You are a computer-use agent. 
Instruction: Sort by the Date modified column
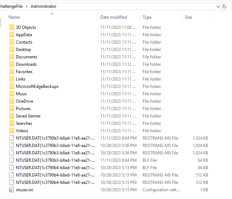pos(113,17)
